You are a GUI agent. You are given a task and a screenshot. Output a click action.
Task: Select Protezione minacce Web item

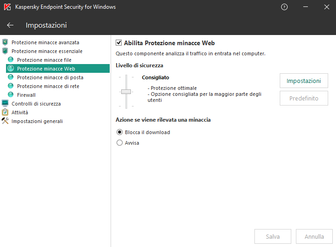(58, 69)
